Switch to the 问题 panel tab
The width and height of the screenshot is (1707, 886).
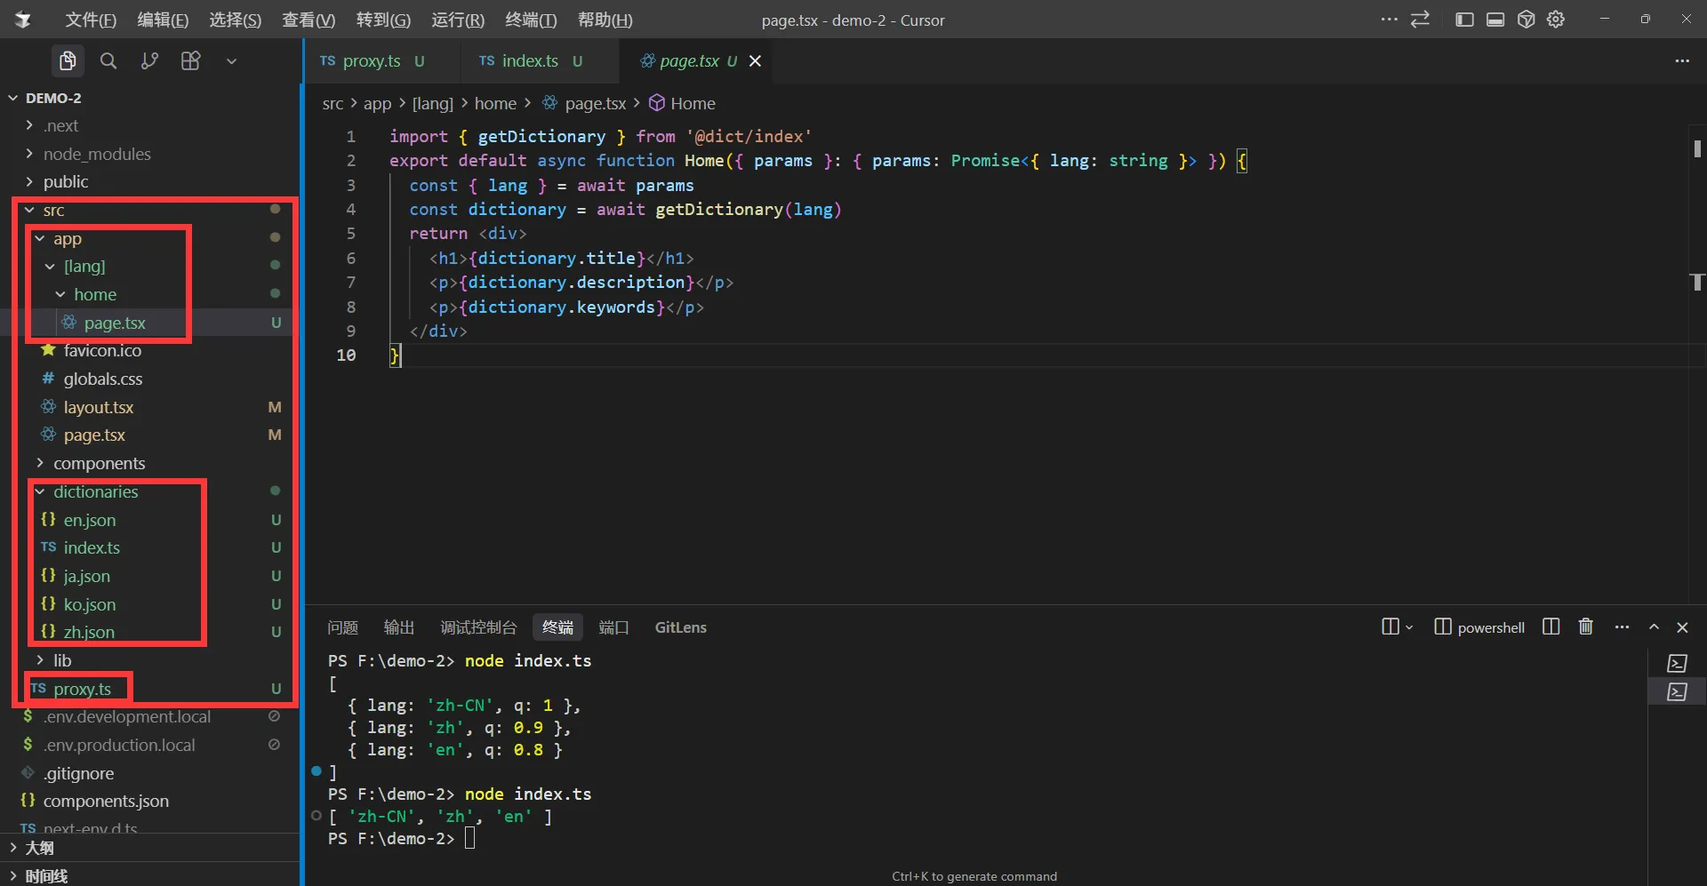coord(342,627)
